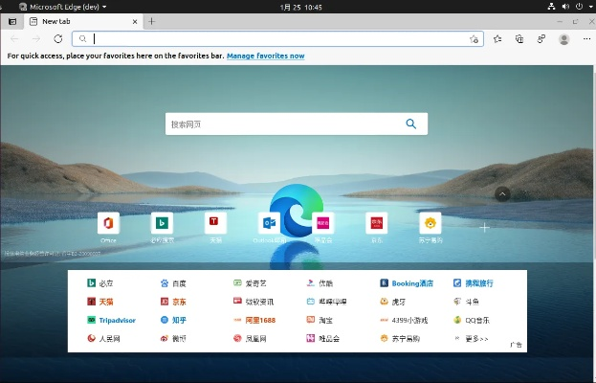Click the 搜索网页 search input field
The height and width of the screenshot is (383, 596).
tap(282, 124)
